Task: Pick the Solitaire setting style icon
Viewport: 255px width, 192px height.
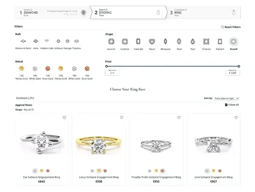Action: (x=58, y=41)
